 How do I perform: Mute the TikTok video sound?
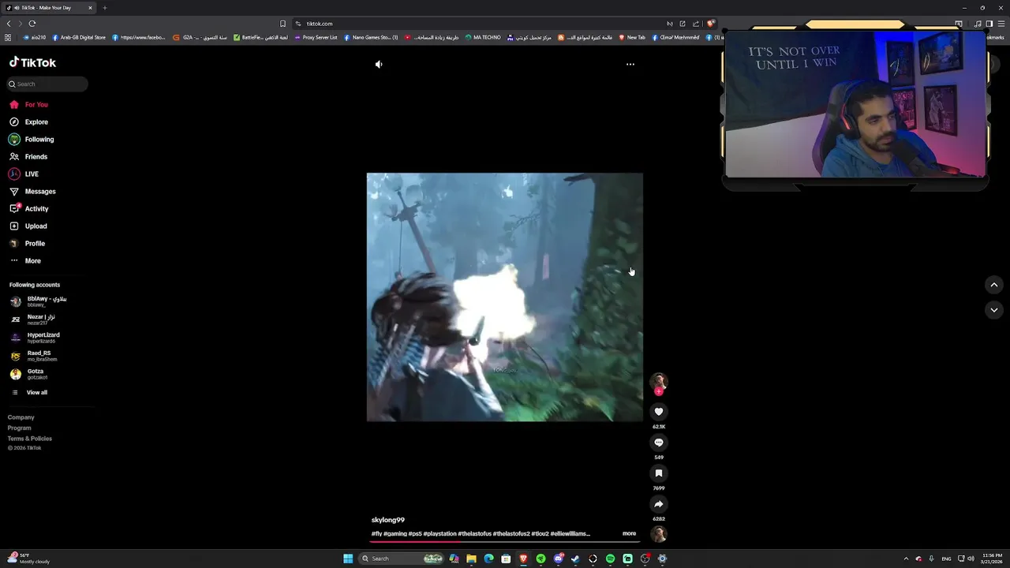379,65
